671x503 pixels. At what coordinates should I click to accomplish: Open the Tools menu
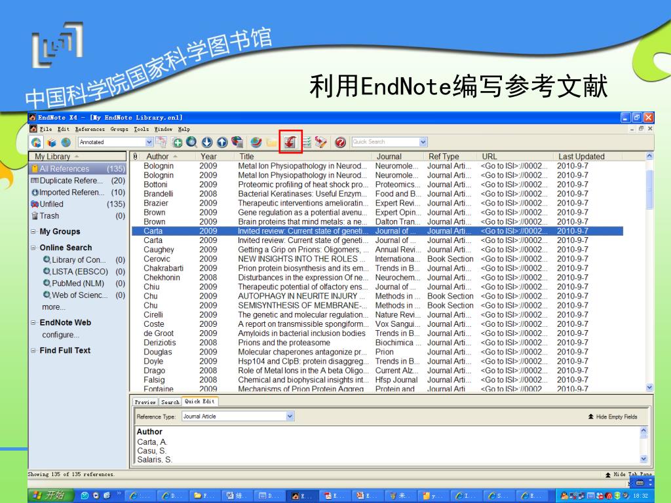click(x=142, y=129)
